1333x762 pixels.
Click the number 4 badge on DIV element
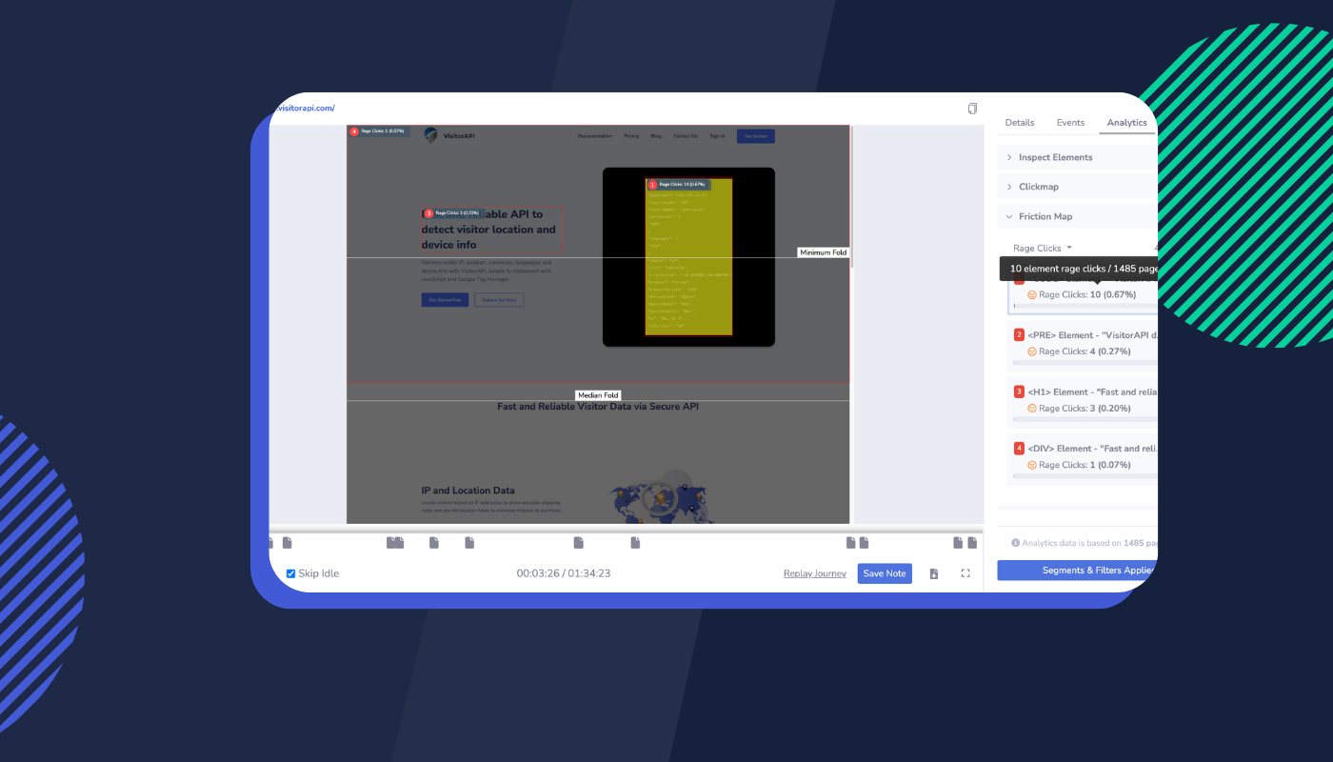point(1019,448)
